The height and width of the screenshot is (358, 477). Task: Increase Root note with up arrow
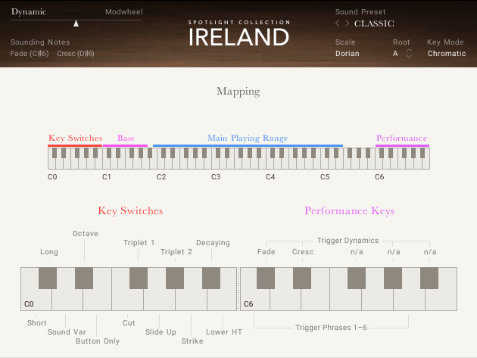click(x=409, y=50)
